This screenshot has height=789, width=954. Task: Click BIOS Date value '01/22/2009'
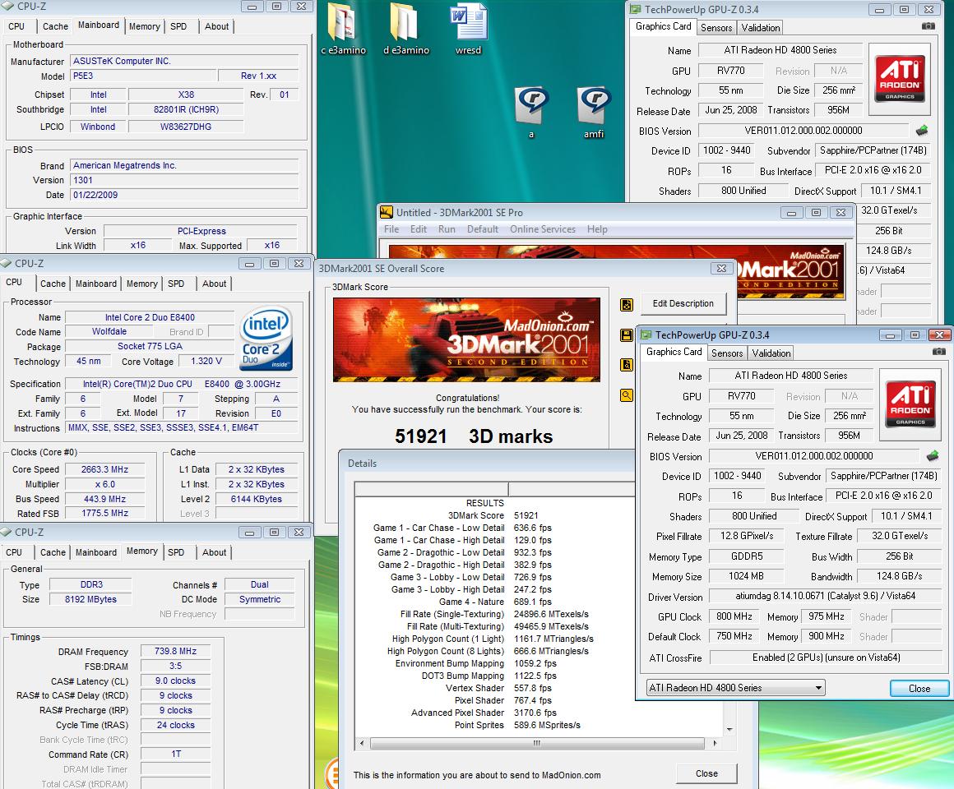click(x=184, y=195)
